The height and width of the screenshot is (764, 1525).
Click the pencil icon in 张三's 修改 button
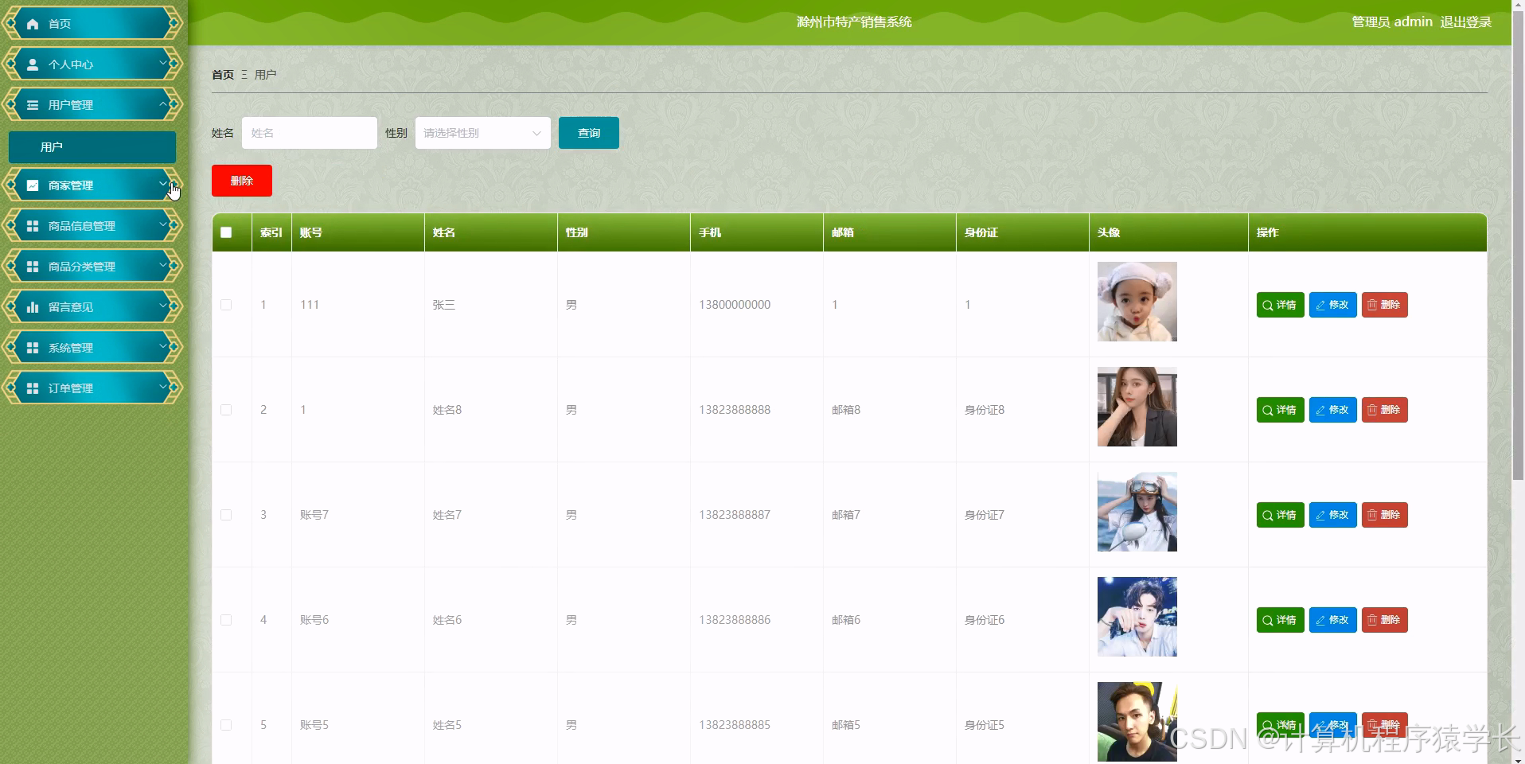(x=1320, y=305)
